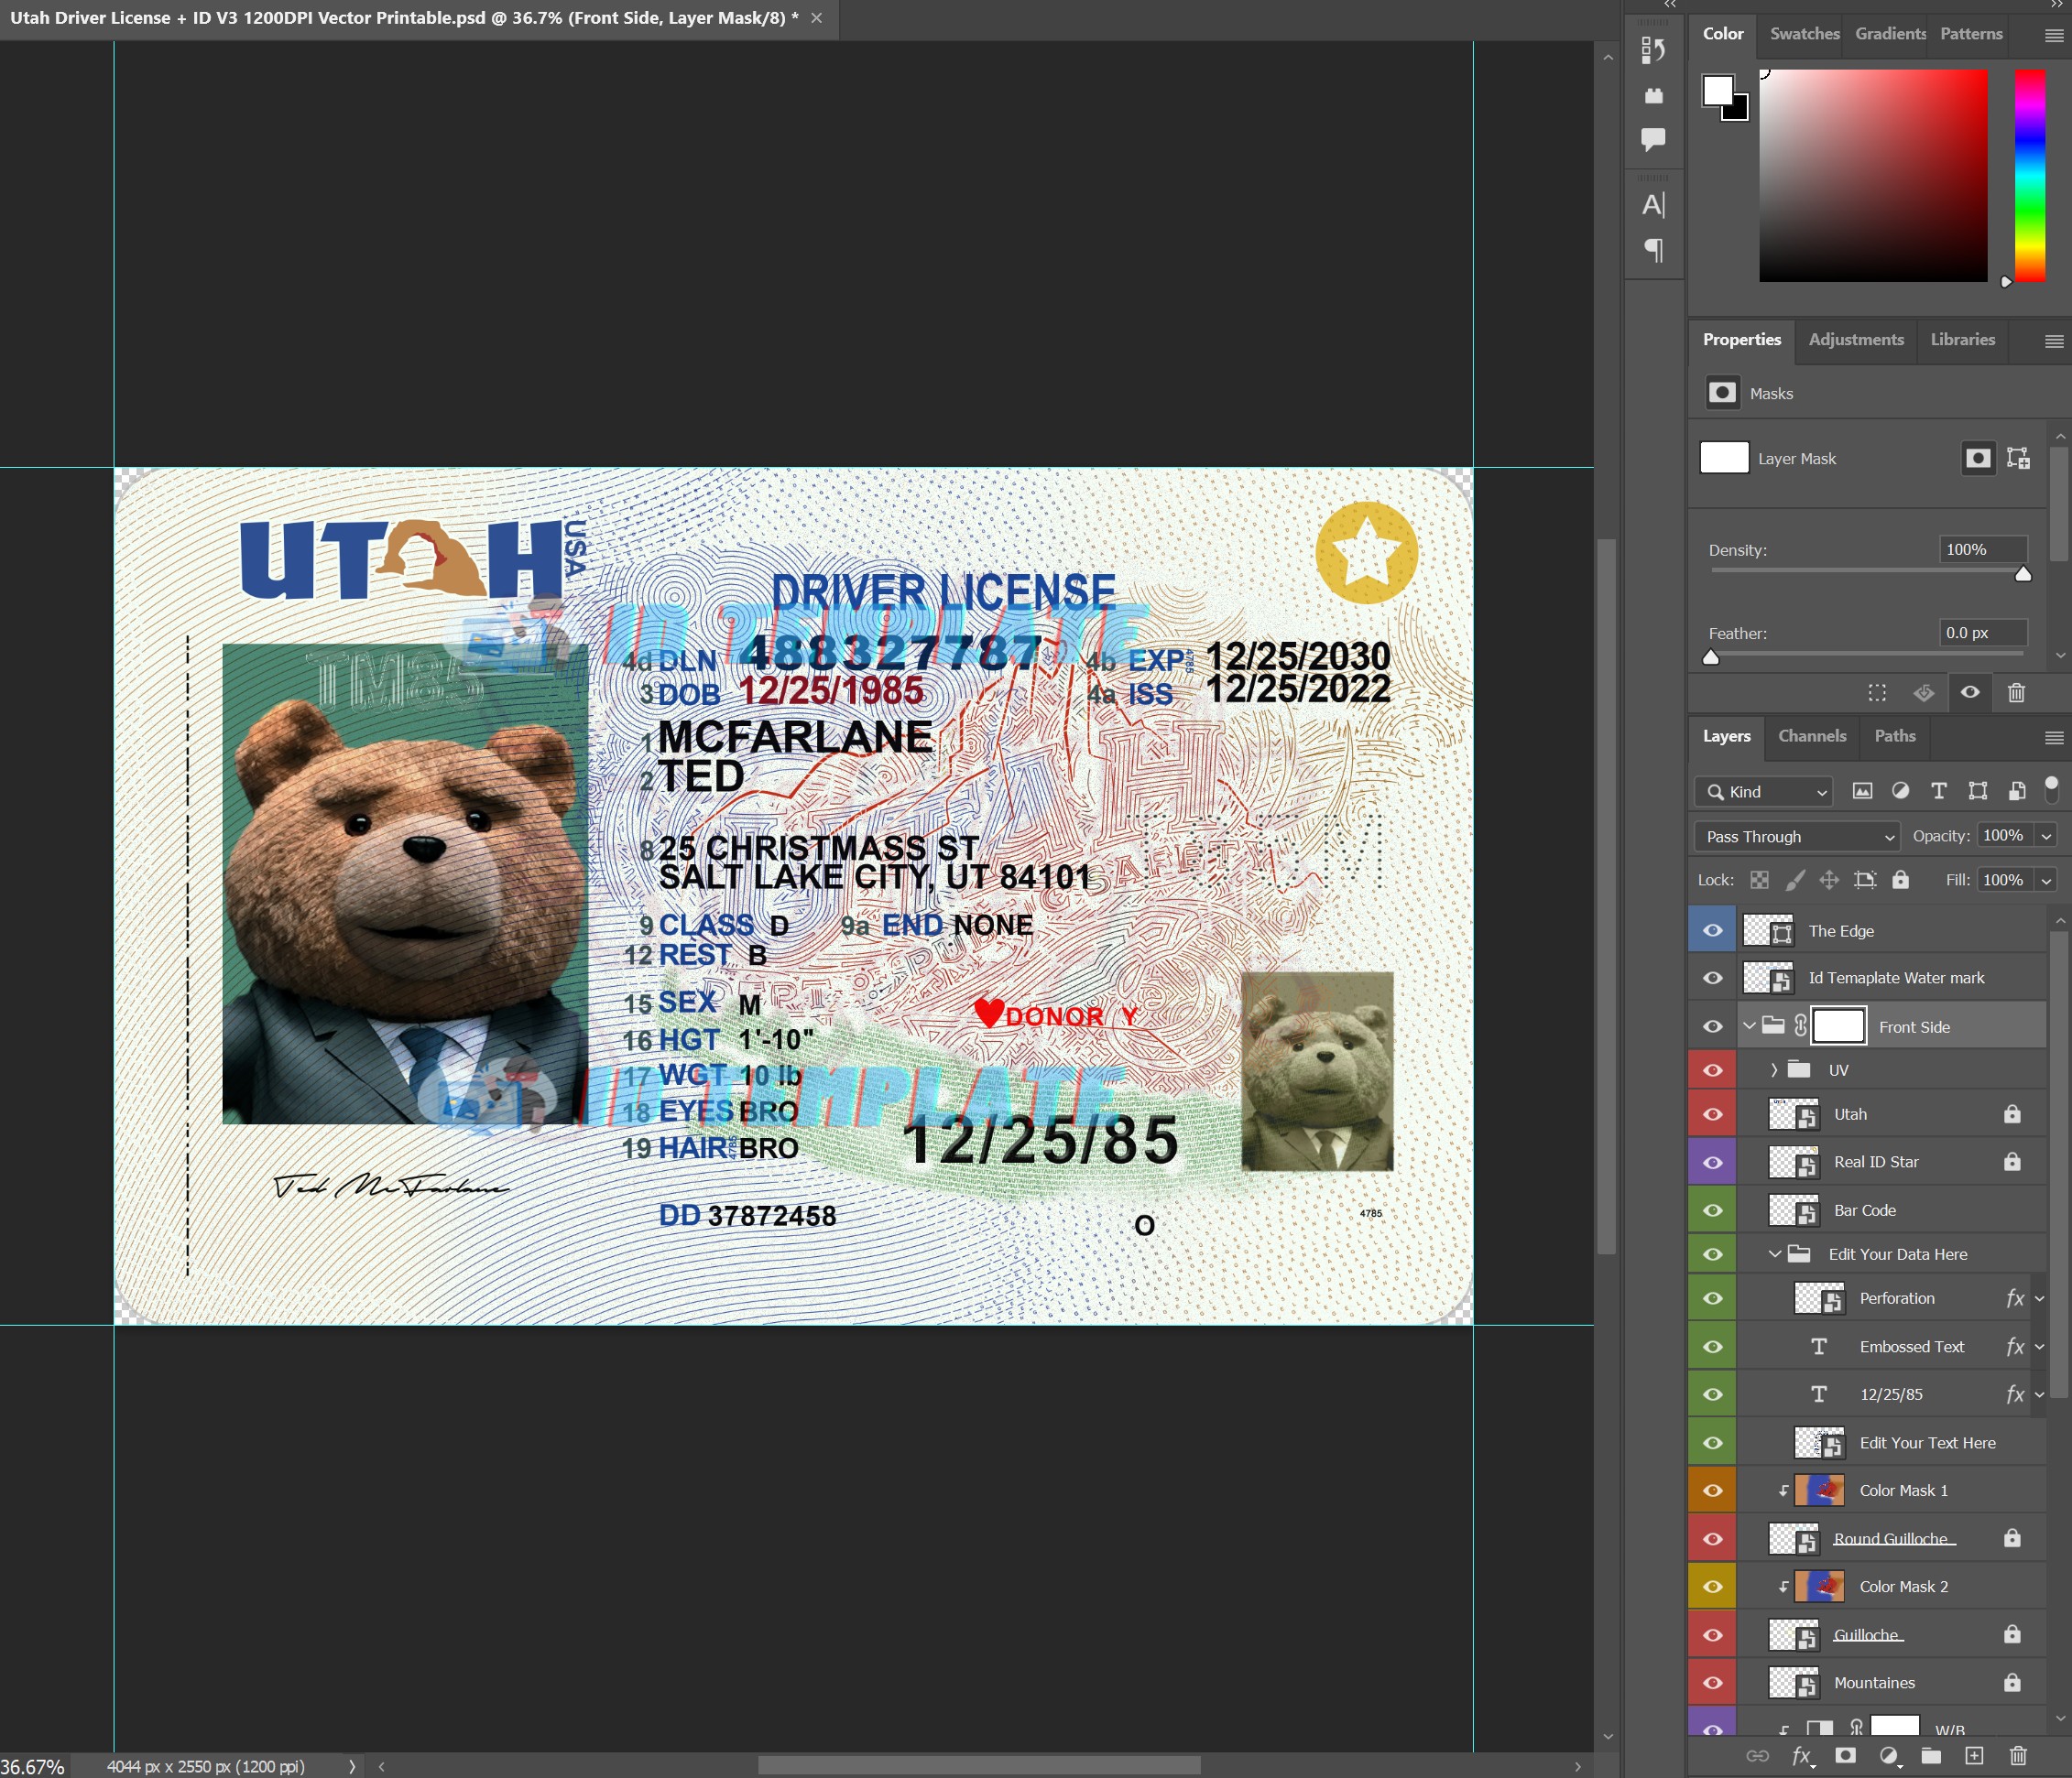The width and height of the screenshot is (2072, 1778).
Task: Click the hue spectrum slider
Action: point(2029,175)
